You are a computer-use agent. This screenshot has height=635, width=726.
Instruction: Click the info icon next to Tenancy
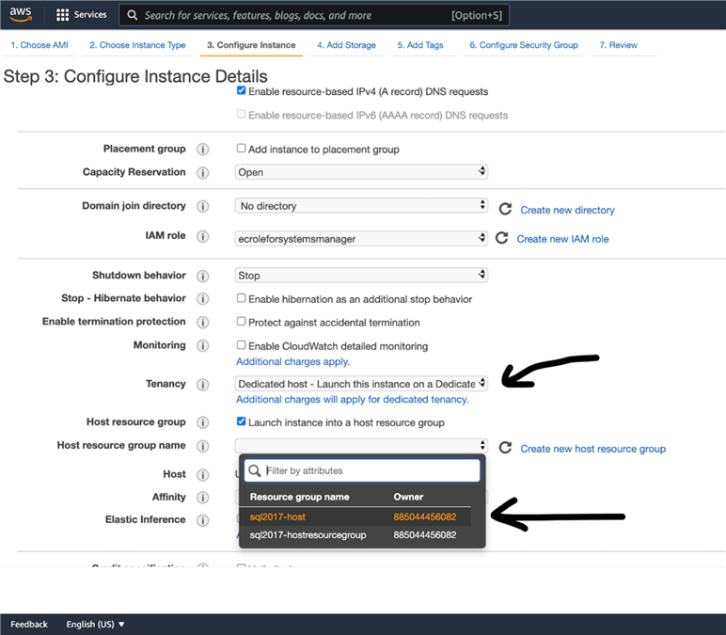202,384
